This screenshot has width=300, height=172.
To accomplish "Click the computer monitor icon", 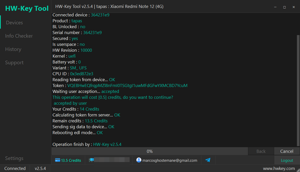I will (x=91, y=160).
